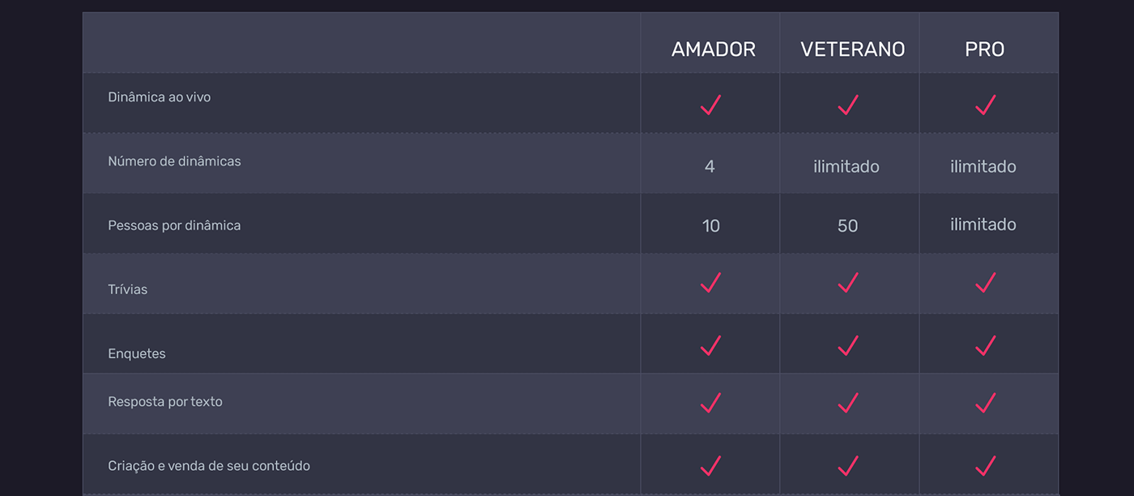Screen dimensions: 1134x496
Task: Click the Veterano checkmark for Dinâmica ao vivo
Action: pyautogui.click(x=848, y=105)
